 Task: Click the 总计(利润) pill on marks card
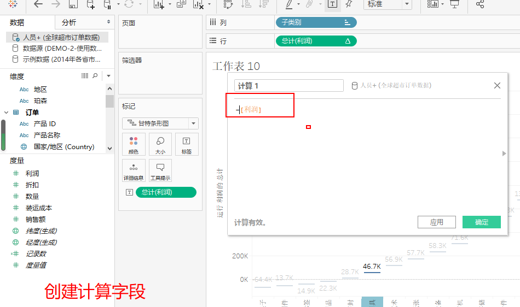point(166,192)
